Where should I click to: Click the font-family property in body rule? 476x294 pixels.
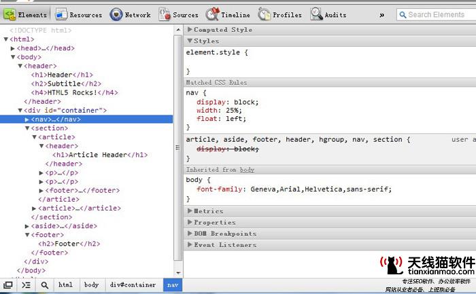tap(294, 189)
